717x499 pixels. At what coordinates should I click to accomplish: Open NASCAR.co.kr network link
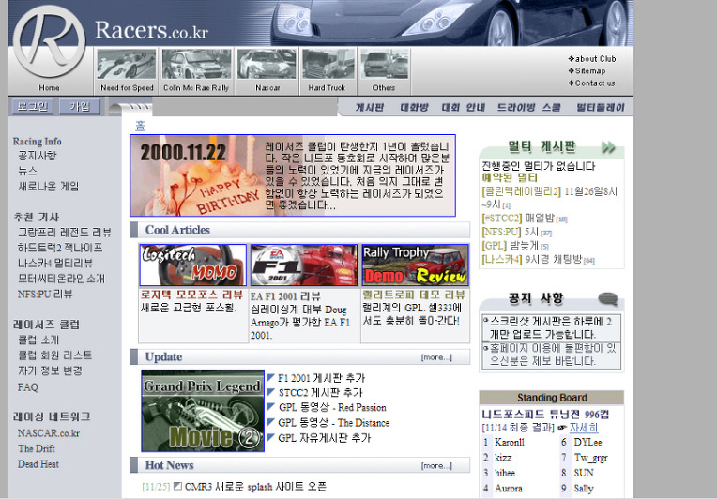click(49, 433)
